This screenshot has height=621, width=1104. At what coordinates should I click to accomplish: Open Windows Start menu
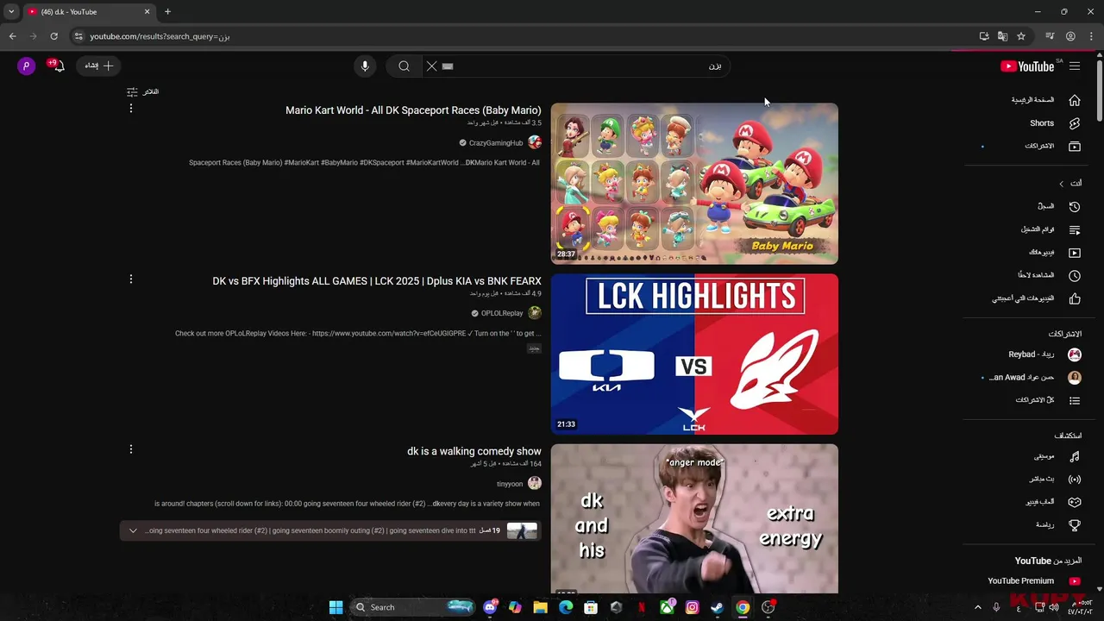point(336,607)
